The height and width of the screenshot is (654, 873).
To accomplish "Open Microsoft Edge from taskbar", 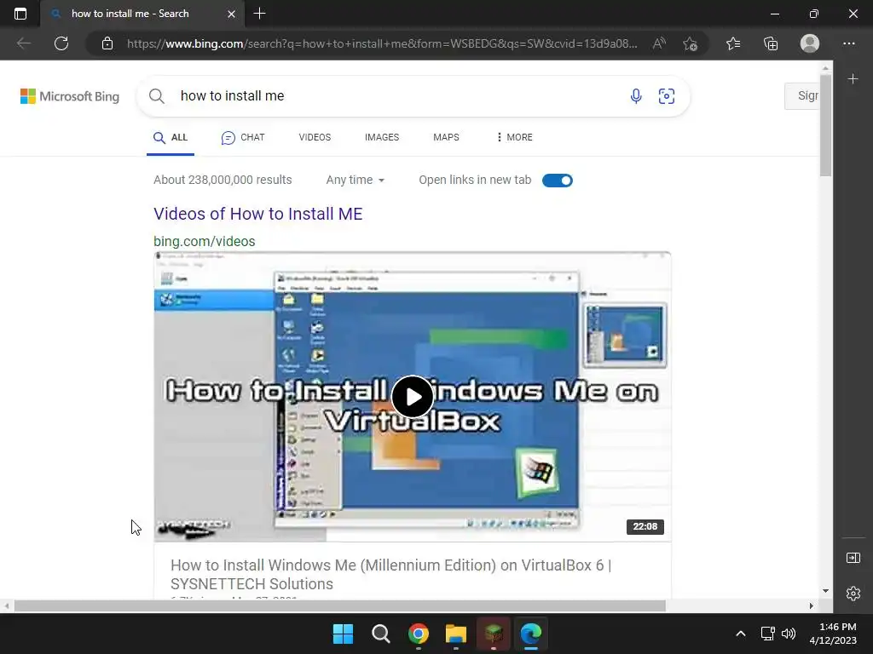I will click(531, 634).
